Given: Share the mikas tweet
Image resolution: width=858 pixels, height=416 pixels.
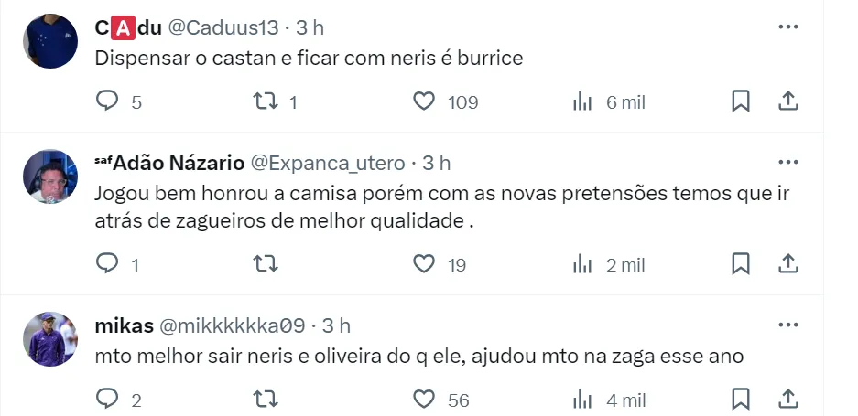Looking at the screenshot, I should coord(787,400).
